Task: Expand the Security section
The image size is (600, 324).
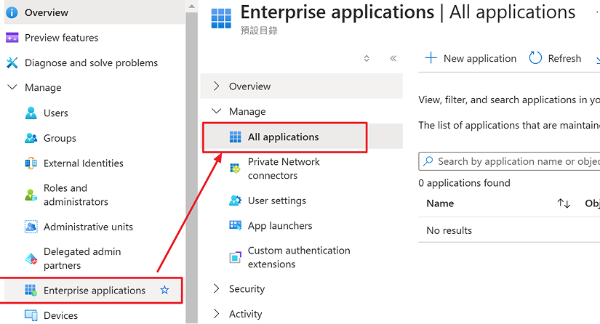Action: [x=216, y=289]
